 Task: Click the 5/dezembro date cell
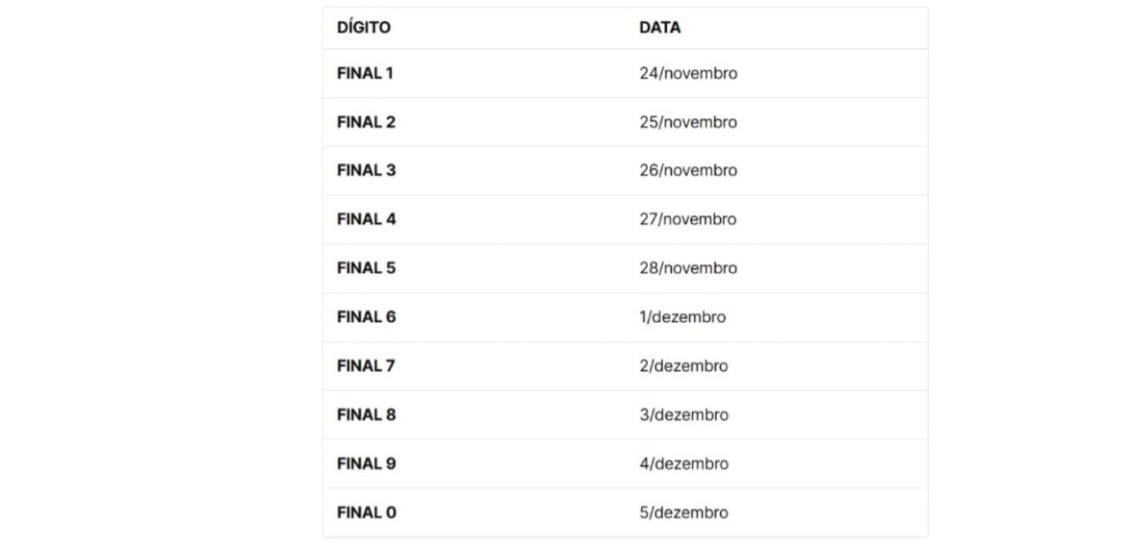click(683, 512)
